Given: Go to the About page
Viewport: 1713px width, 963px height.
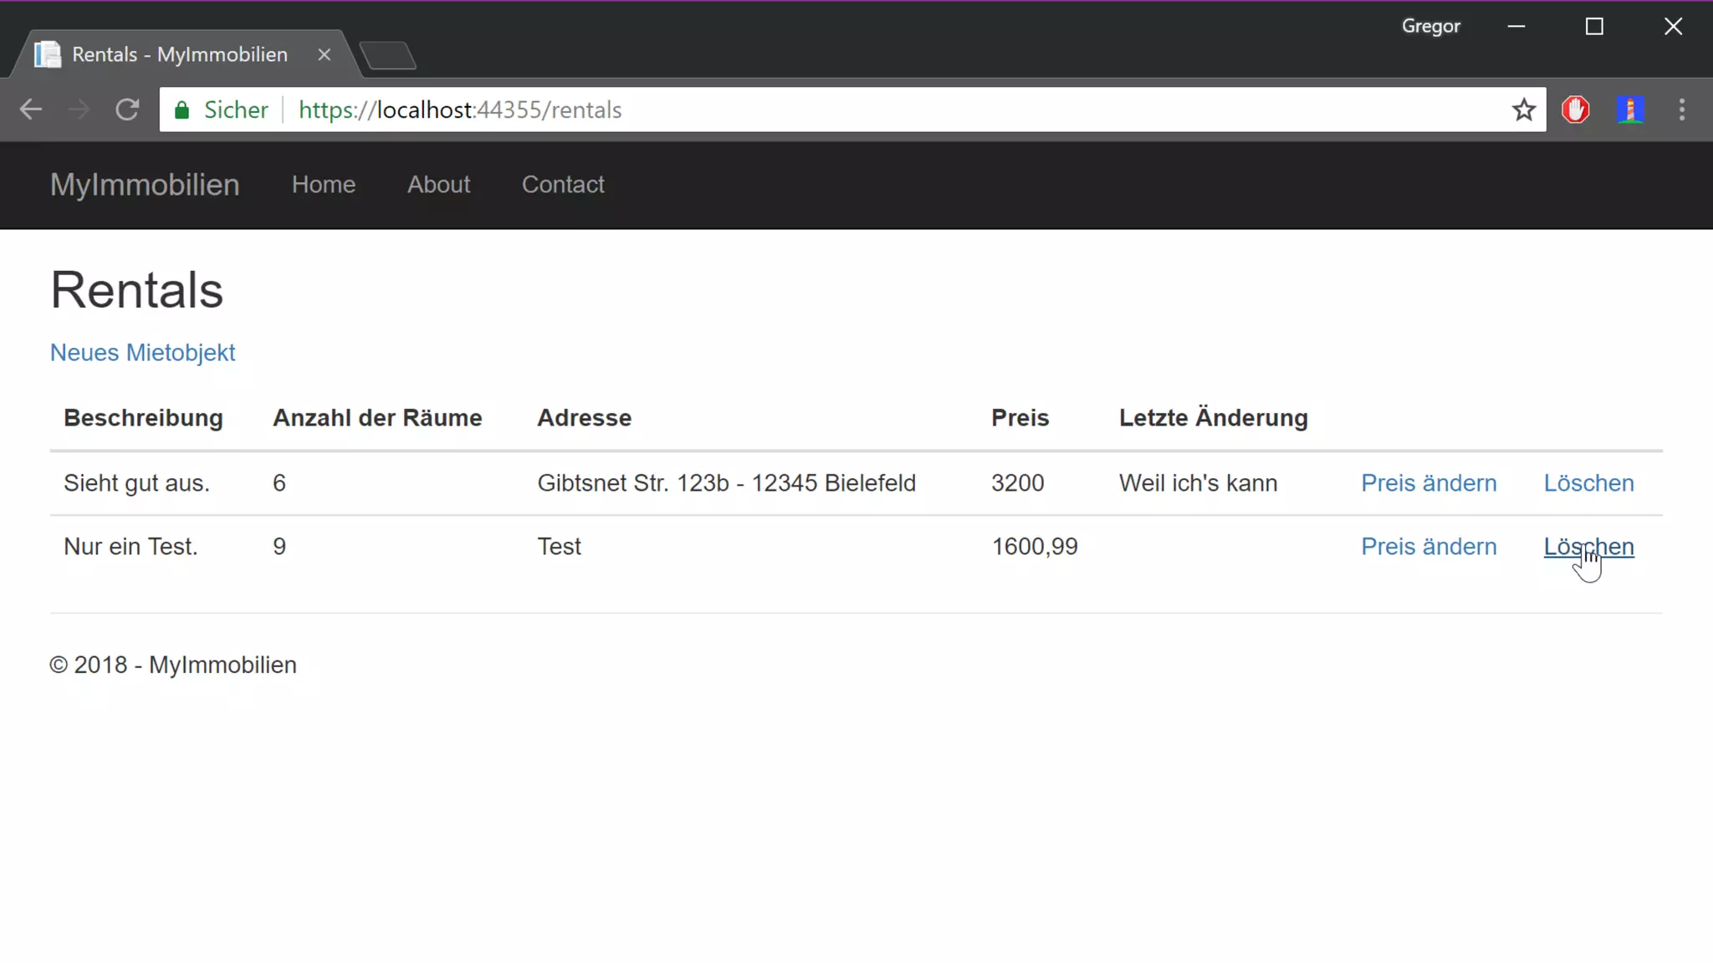Looking at the screenshot, I should [x=438, y=184].
